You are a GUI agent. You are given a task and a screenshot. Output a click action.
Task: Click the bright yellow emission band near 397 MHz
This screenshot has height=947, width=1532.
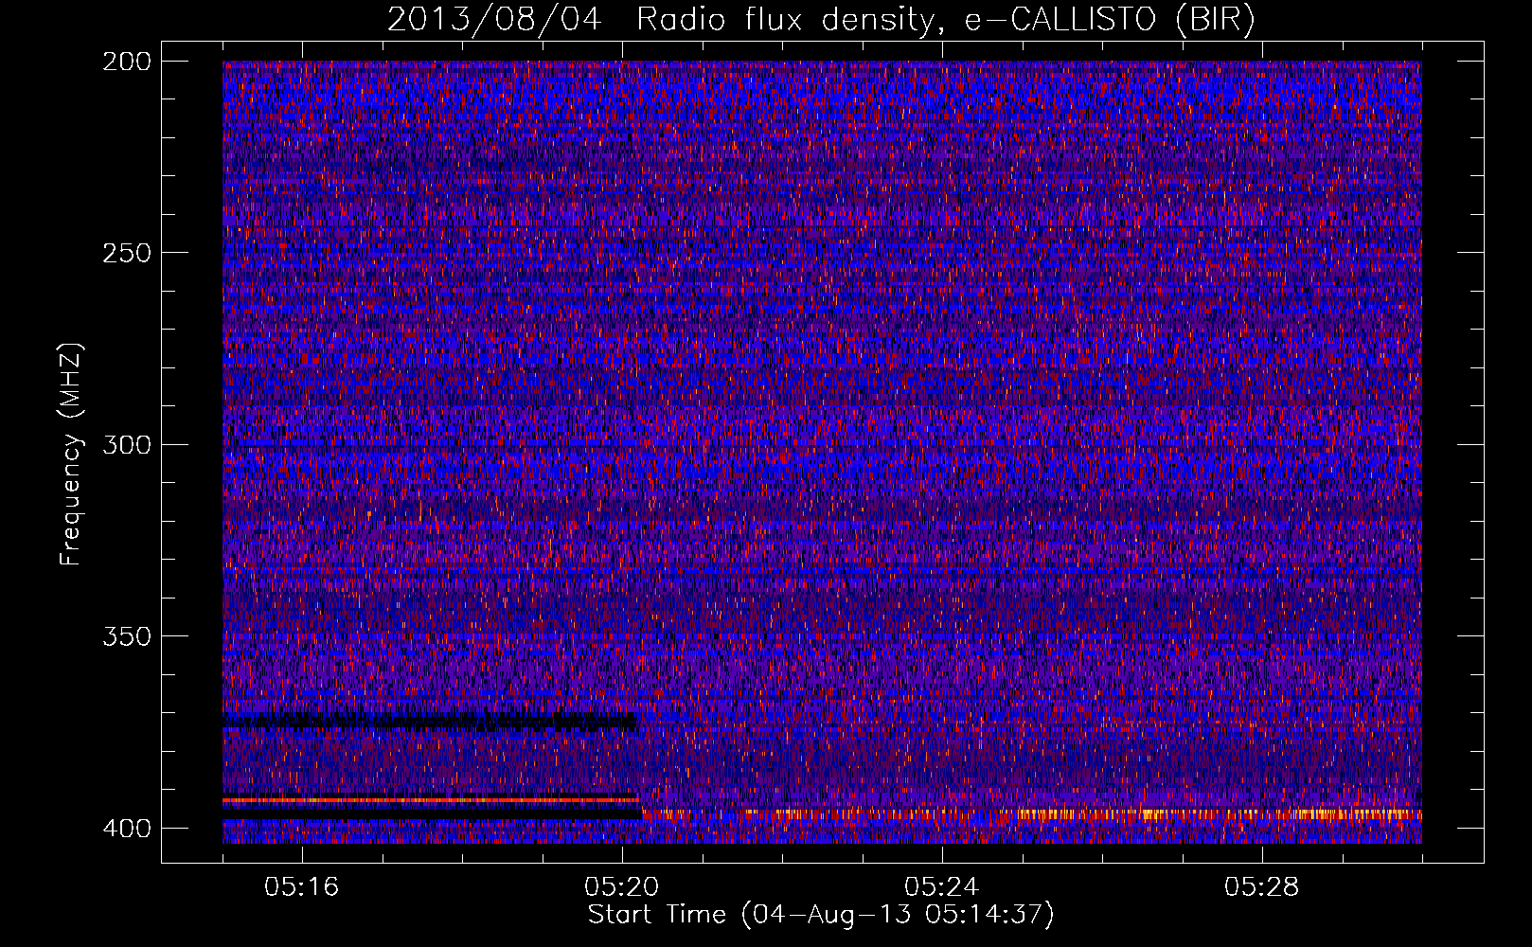pyautogui.click(x=1032, y=813)
